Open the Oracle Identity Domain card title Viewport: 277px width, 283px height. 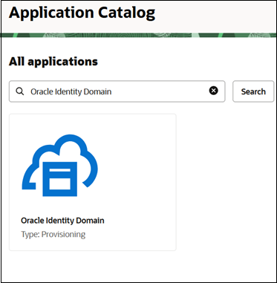[62, 221]
